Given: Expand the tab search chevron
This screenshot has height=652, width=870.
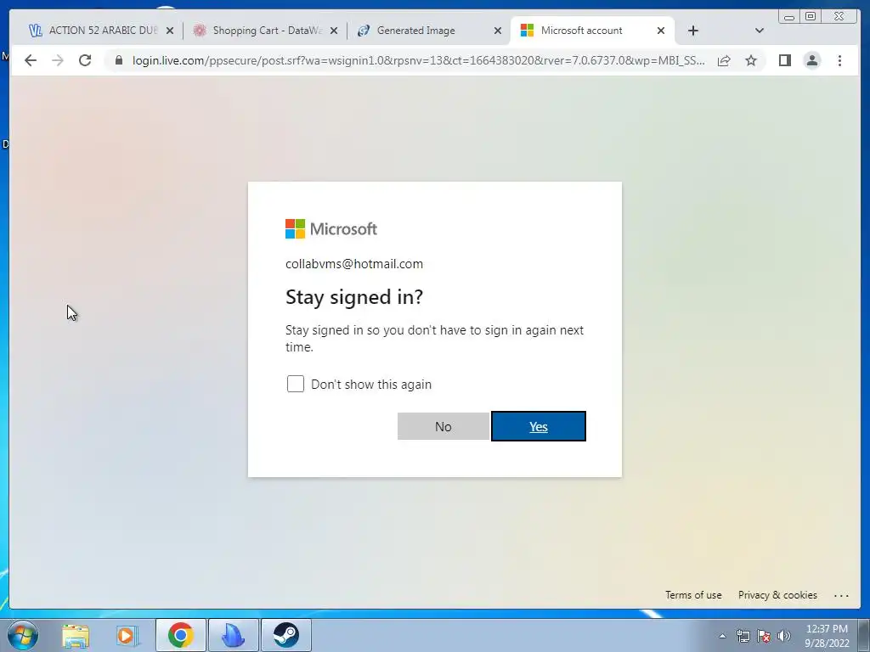Looking at the screenshot, I should pos(760,31).
